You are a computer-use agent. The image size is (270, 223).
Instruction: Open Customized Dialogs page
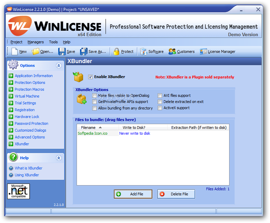click(x=31, y=130)
